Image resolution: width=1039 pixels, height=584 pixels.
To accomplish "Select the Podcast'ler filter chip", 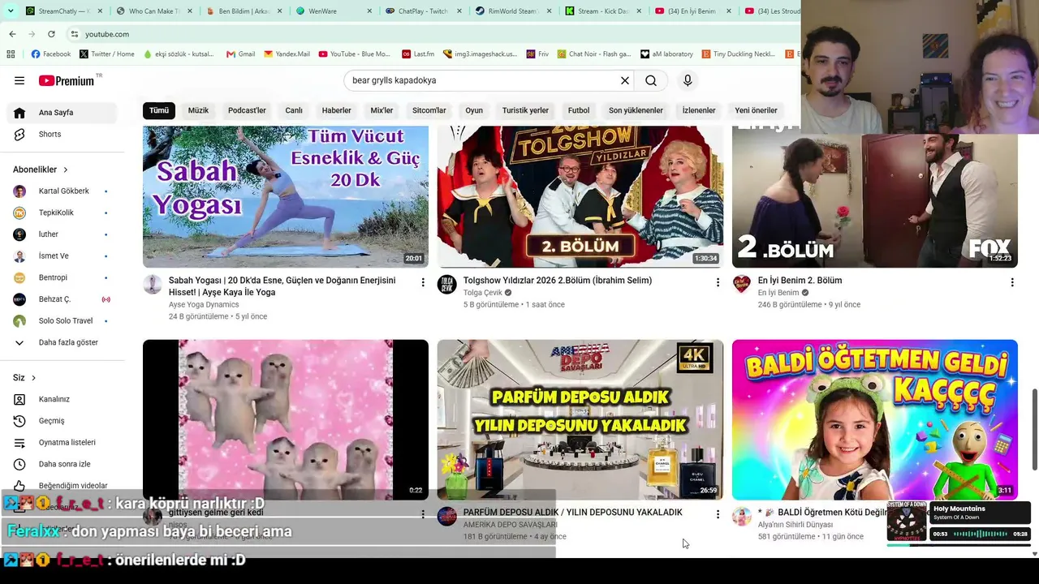I will pos(247,110).
